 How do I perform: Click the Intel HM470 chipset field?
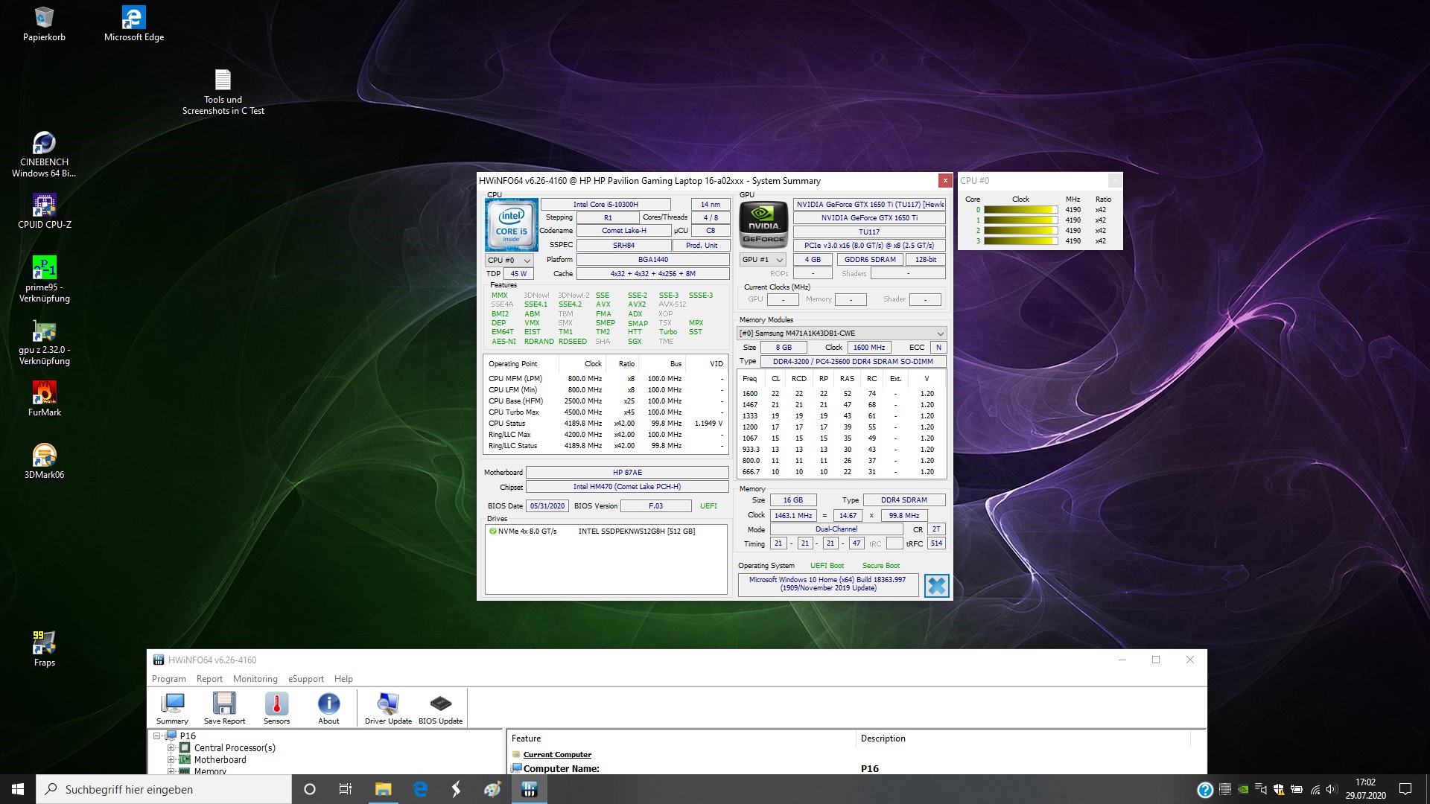pos(627,487)
